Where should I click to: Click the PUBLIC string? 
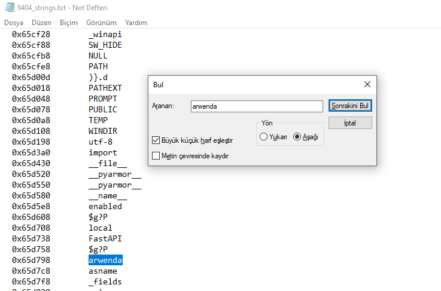103,109
